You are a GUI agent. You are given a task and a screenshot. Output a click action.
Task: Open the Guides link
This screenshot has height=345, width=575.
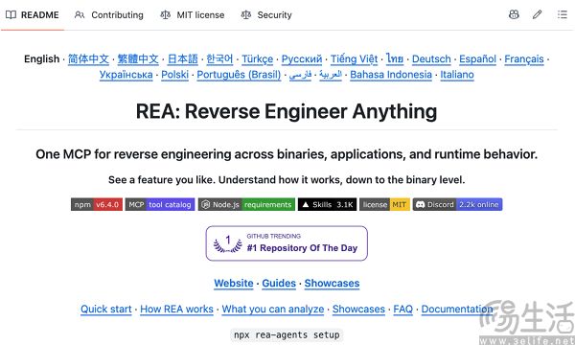pos(279,284)
